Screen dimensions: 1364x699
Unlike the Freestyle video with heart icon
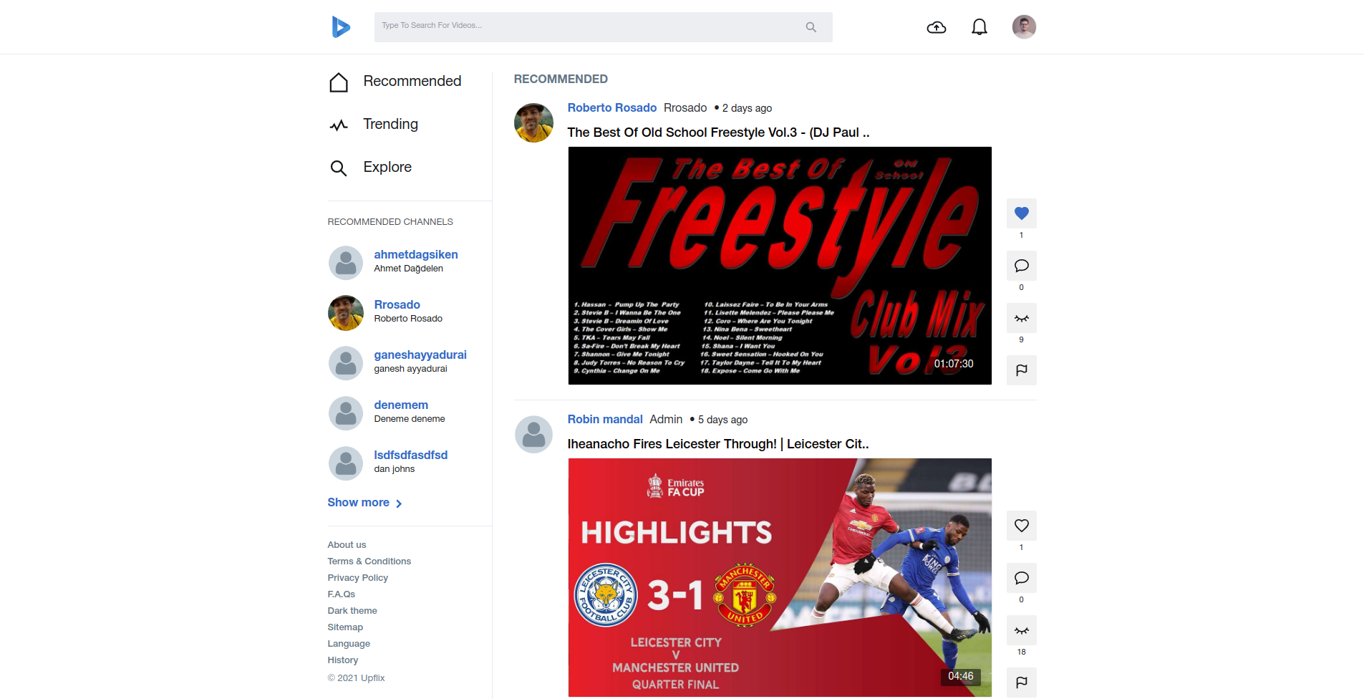[1022, 213]
